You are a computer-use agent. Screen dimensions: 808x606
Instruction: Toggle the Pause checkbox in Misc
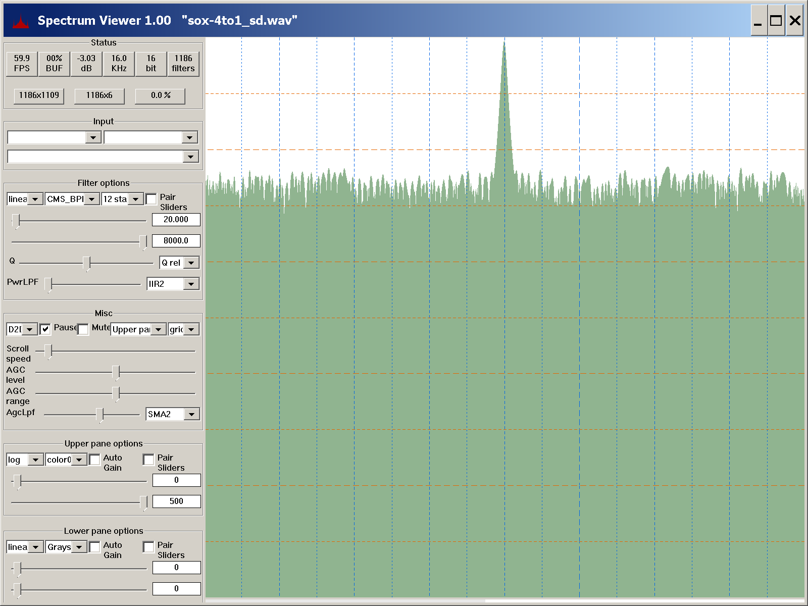pyautogui.click(x=45, y=329)
